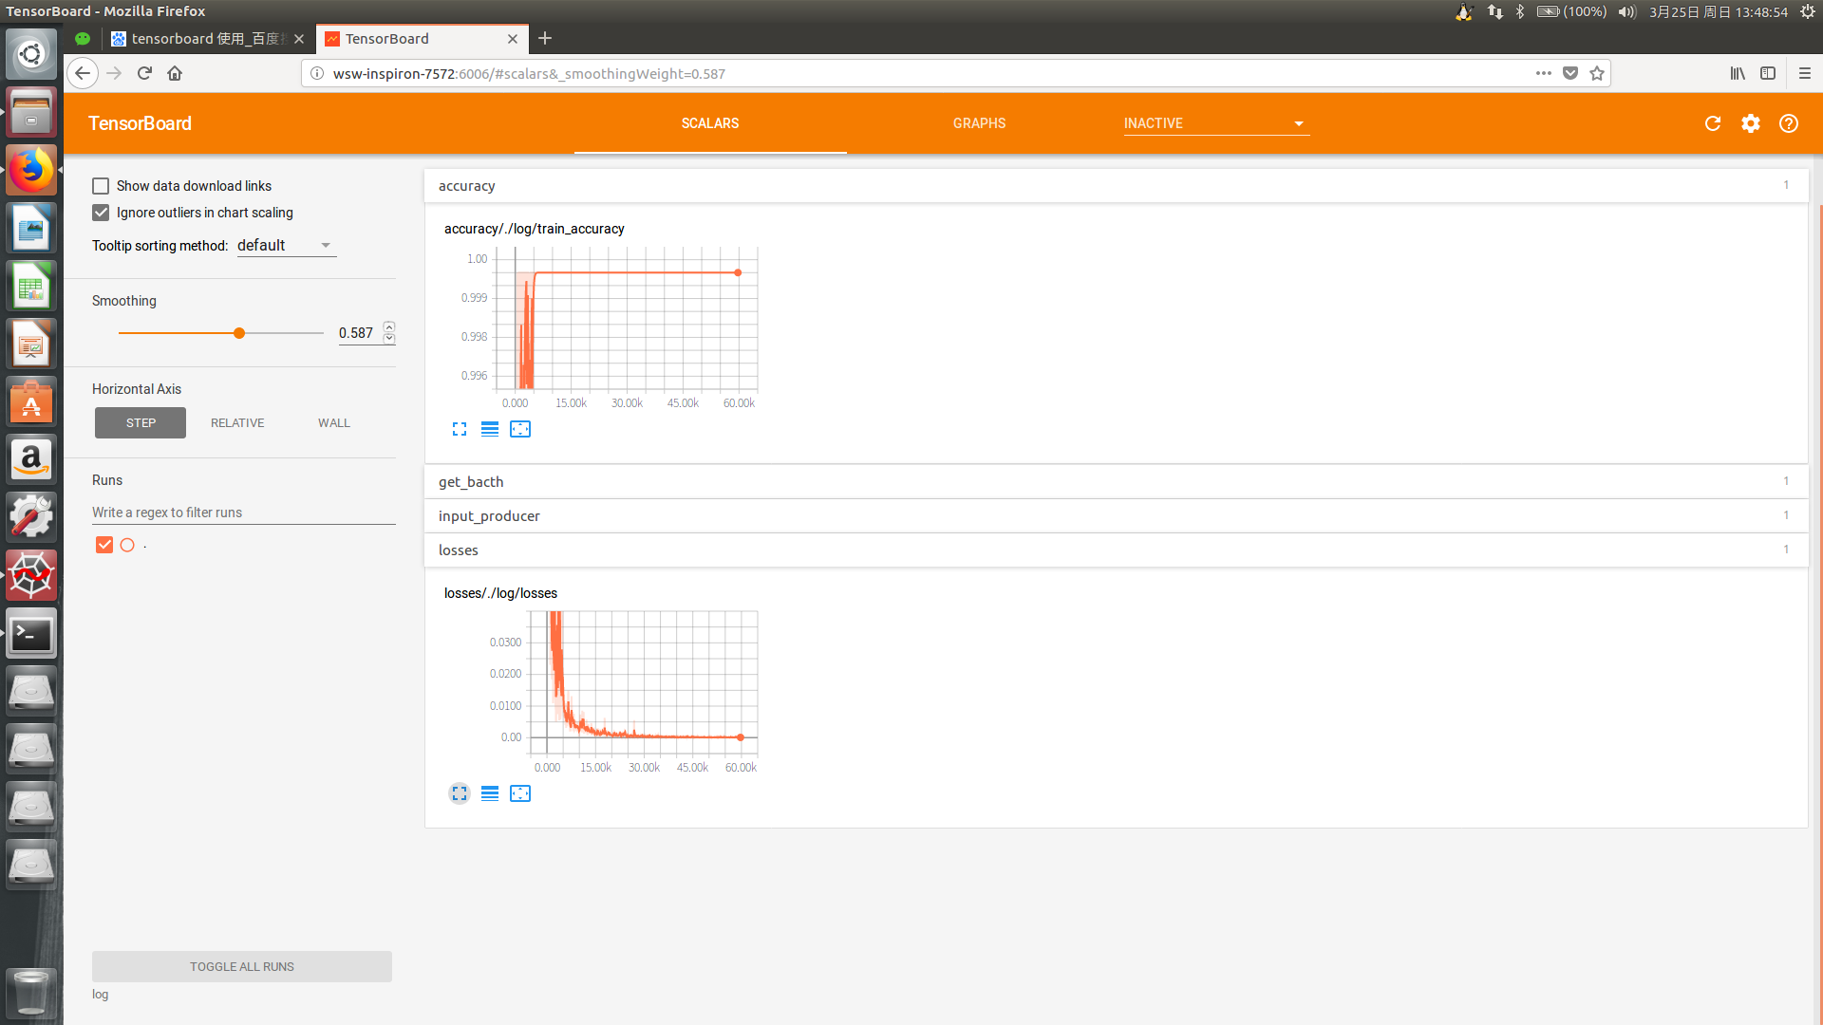The image size is (1823, 1025).
Task: Select the SCALARS tab
Action: click(x=709, y=123)
